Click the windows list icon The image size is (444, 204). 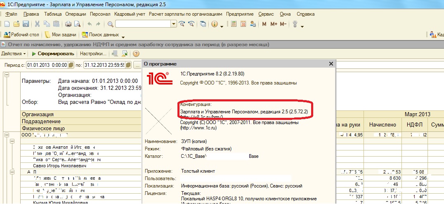203,24
